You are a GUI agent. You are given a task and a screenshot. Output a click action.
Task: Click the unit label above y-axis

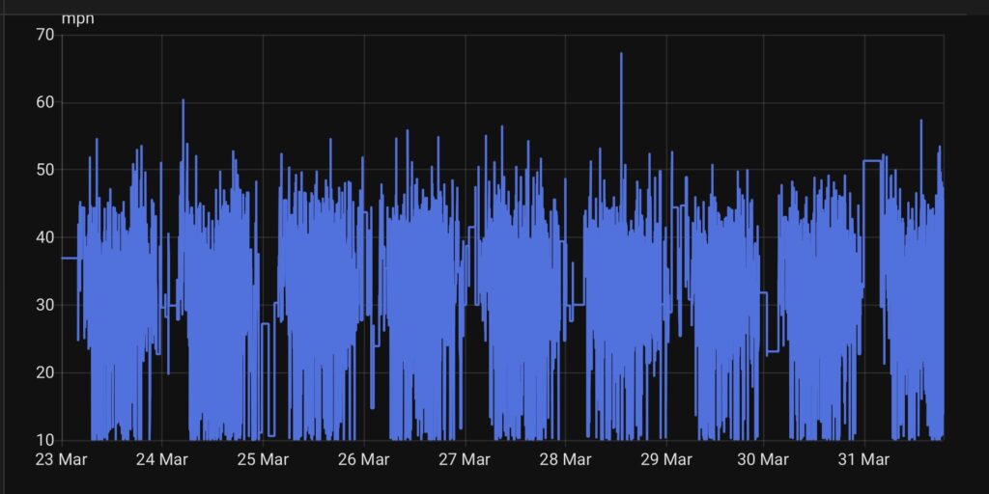78,17
